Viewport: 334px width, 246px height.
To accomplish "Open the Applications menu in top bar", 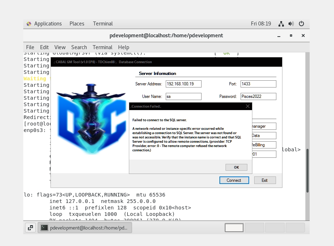I will pos(48,24).
